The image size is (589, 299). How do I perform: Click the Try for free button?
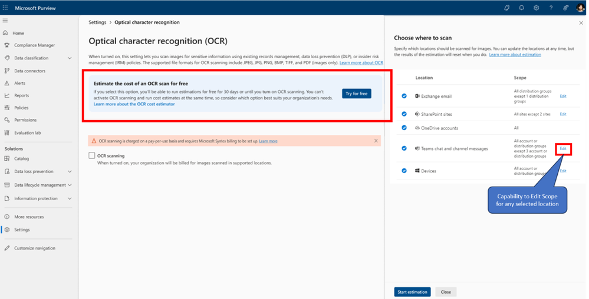[357, 94]
